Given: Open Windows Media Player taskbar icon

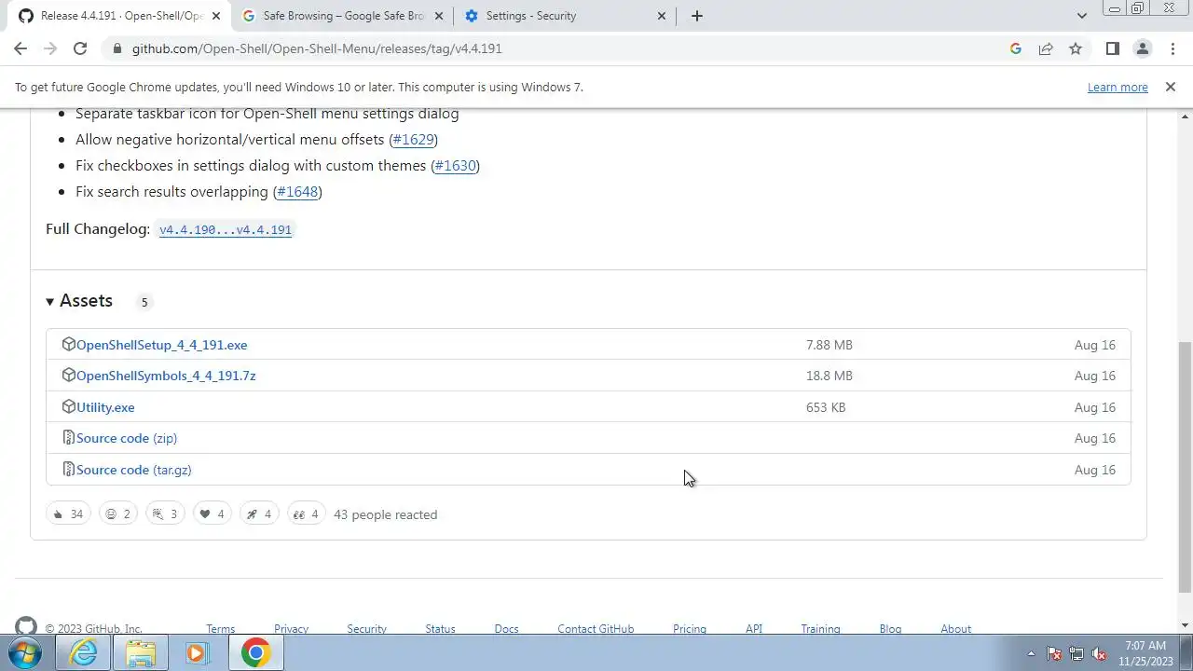Looking at the screenshot, I should 197,653.
